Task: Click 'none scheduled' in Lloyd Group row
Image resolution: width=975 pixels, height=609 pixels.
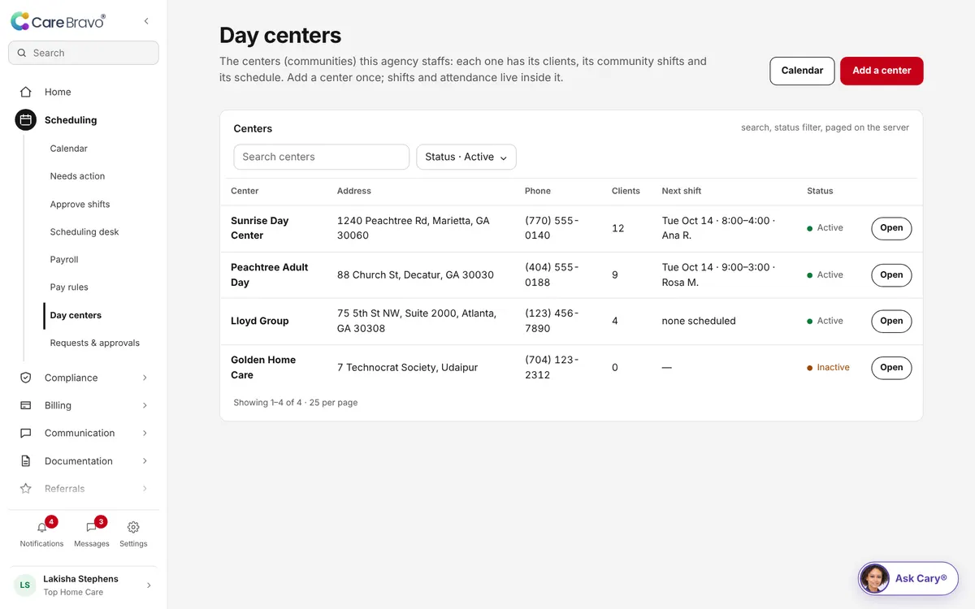Action: click(699, 321)
